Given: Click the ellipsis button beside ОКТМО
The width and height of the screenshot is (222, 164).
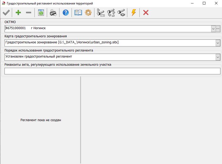Looking at the screenshot, I should [x=218, y=29].
